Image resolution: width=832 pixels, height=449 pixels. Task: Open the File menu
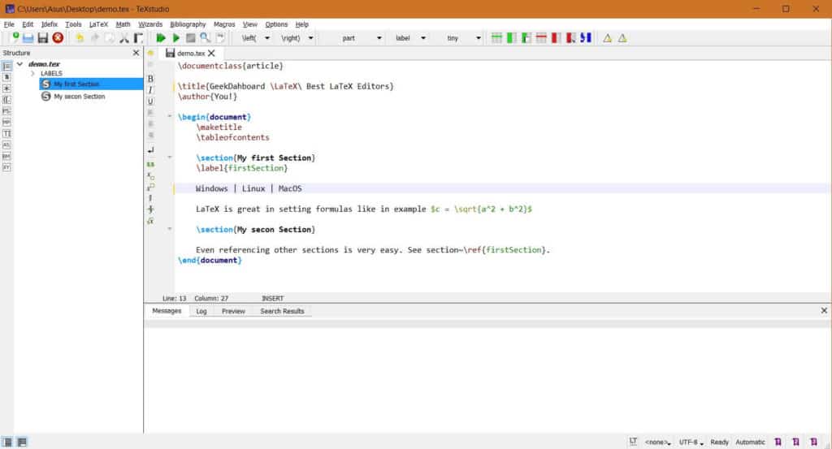pyautogui.click(x=9, y=24)
